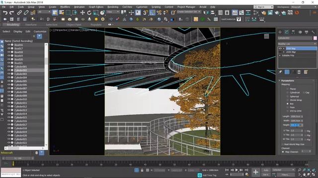
Task: Open the Modifier List dropdown
Action: [x=297, y=44]
